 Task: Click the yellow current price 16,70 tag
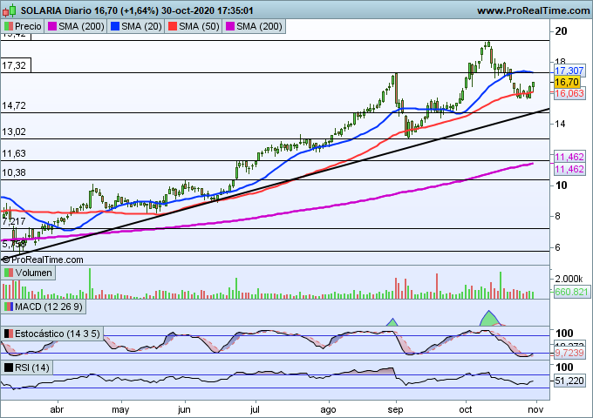click(x=569, y=81)
